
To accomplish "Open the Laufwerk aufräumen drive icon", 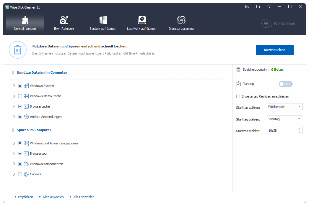I will (142, 20).
